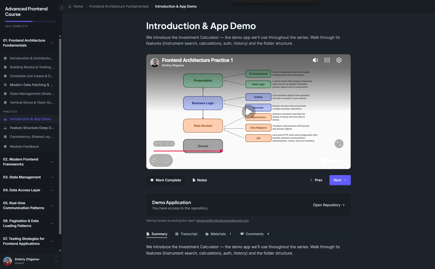This screenshot has width=435, height=269.
Task: Toggle completion of Introduction & Architectu... lesson
Action: (x=5, y=58)
